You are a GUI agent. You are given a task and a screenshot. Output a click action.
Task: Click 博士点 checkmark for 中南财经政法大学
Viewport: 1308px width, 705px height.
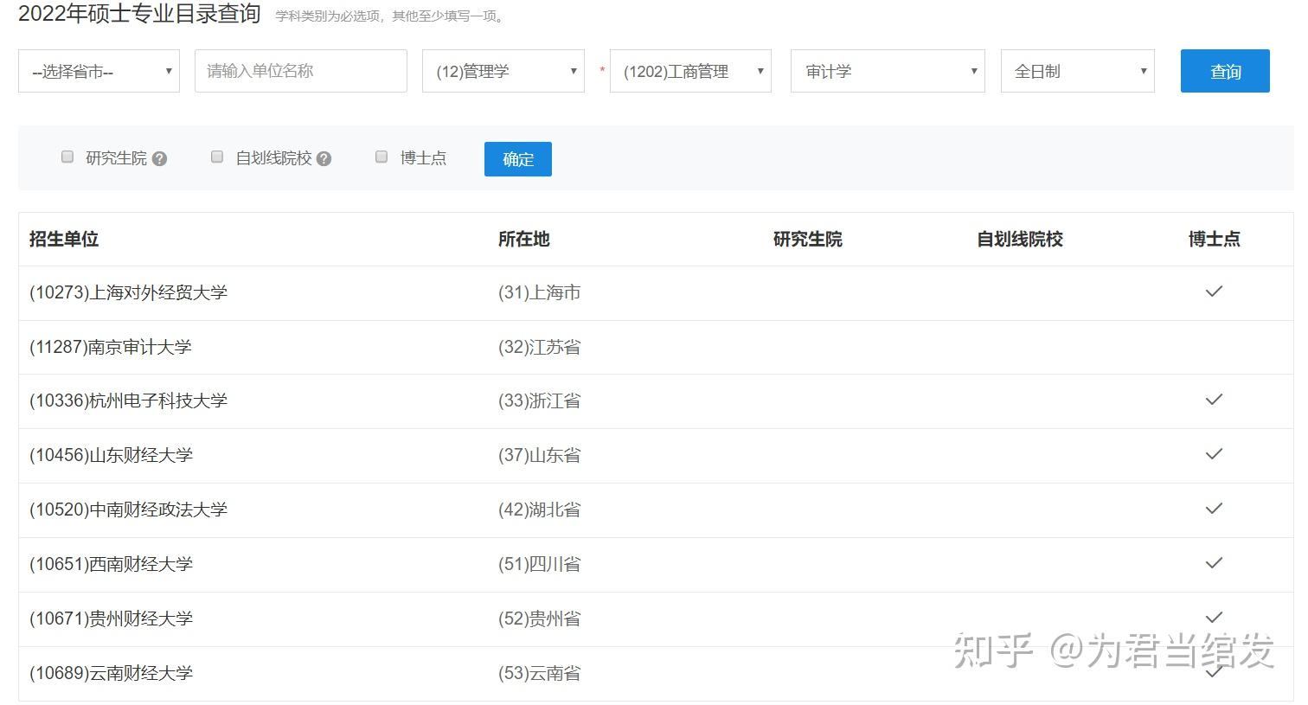pos(1214,509)
